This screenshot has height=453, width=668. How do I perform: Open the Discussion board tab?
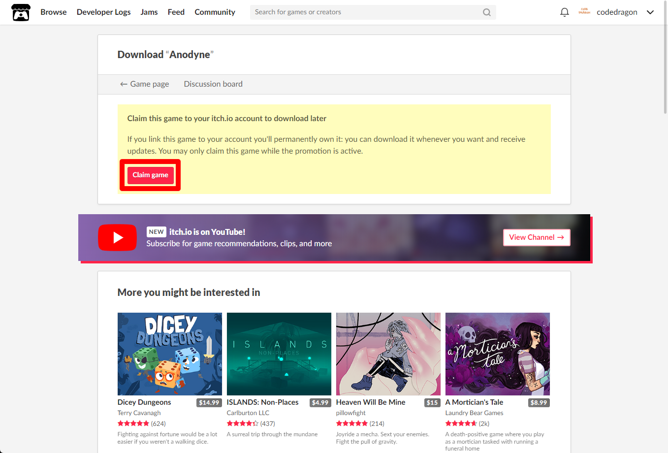[213, 84]
